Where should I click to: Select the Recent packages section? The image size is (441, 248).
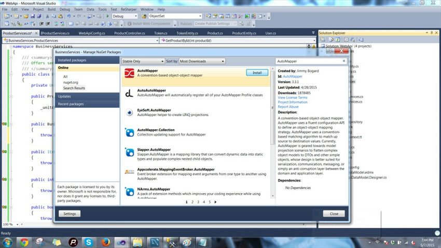(x=87, y=104)
